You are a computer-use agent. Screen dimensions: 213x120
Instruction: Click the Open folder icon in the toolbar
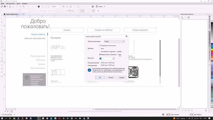pos(5,7)
